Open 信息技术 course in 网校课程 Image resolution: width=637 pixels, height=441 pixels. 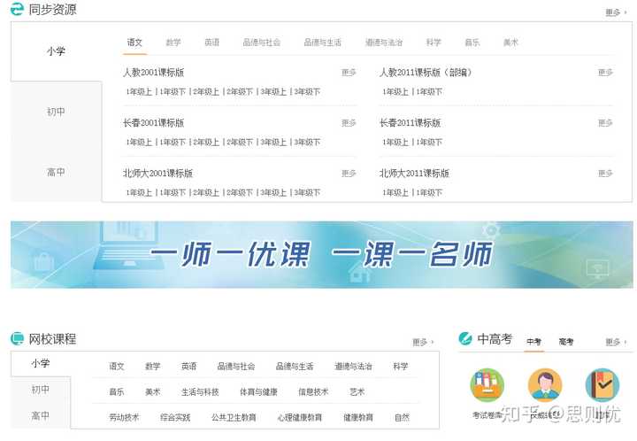(313, 391)
